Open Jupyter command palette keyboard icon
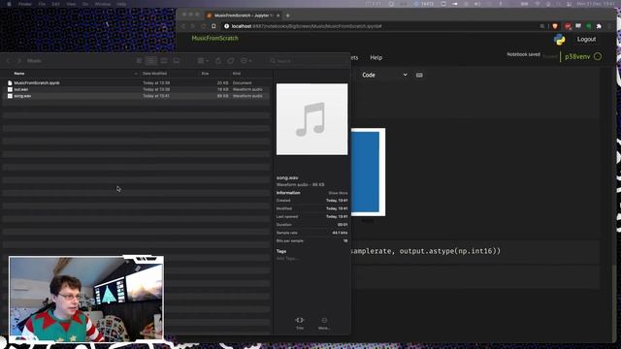621x349 pixels. pyautogui.click(x=419, y=75)
